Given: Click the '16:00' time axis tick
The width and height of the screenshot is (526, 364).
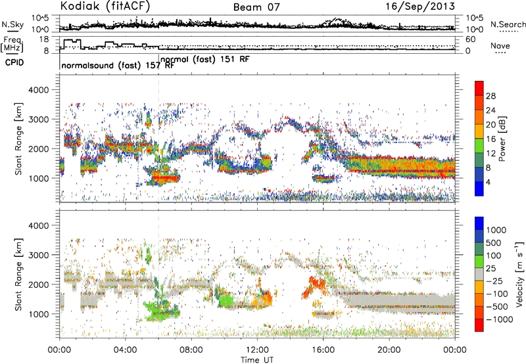Looking at the screenshot, I should point(323,350).
